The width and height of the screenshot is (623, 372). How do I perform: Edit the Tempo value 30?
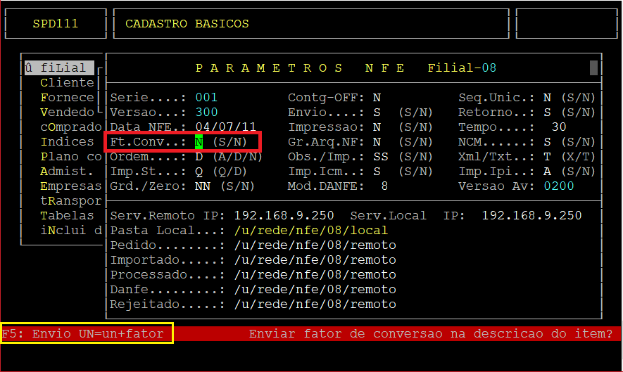point(559,127)
